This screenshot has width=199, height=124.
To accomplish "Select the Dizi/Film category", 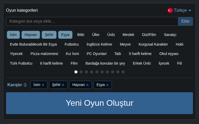I will (x=149, y=35).
